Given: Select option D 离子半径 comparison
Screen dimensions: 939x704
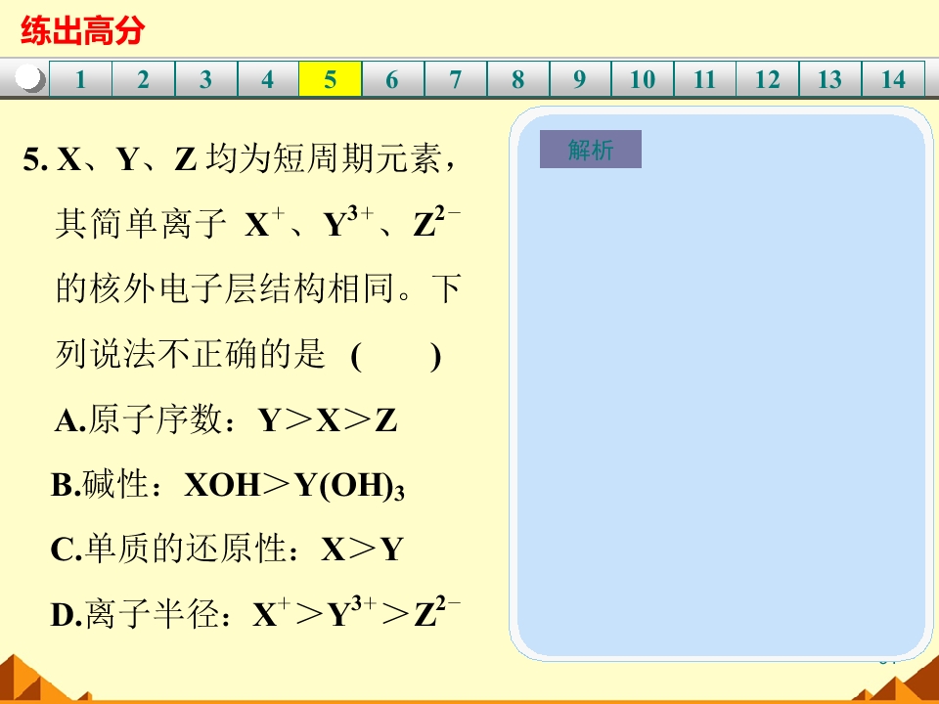Looking at the screenshot, I should pos(255,612).
